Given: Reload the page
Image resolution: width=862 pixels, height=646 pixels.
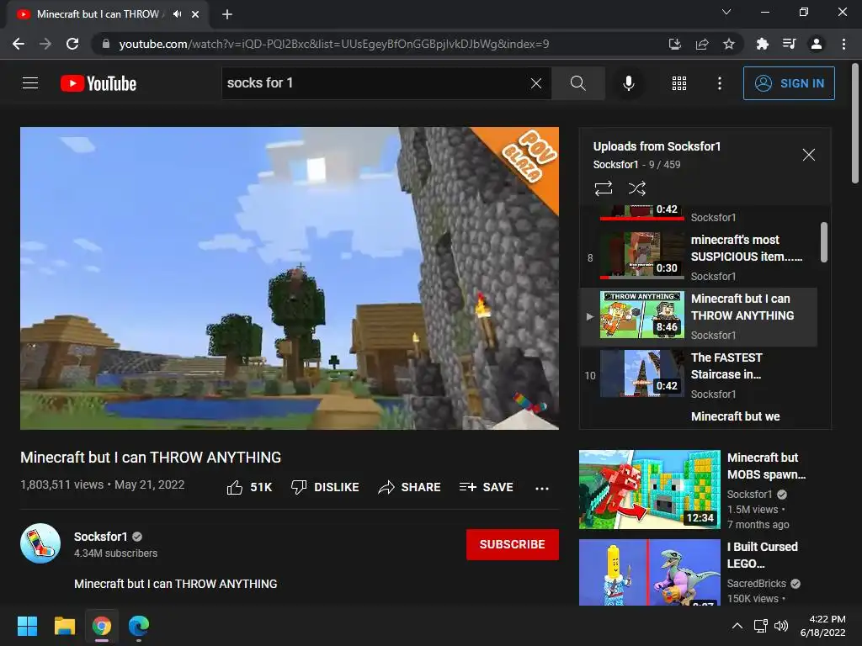Looking at the screenshot, I should (72, 44).
